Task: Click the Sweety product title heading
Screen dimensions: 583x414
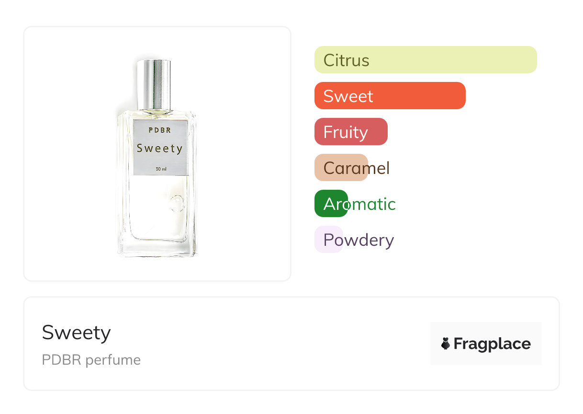Action: 77,333
